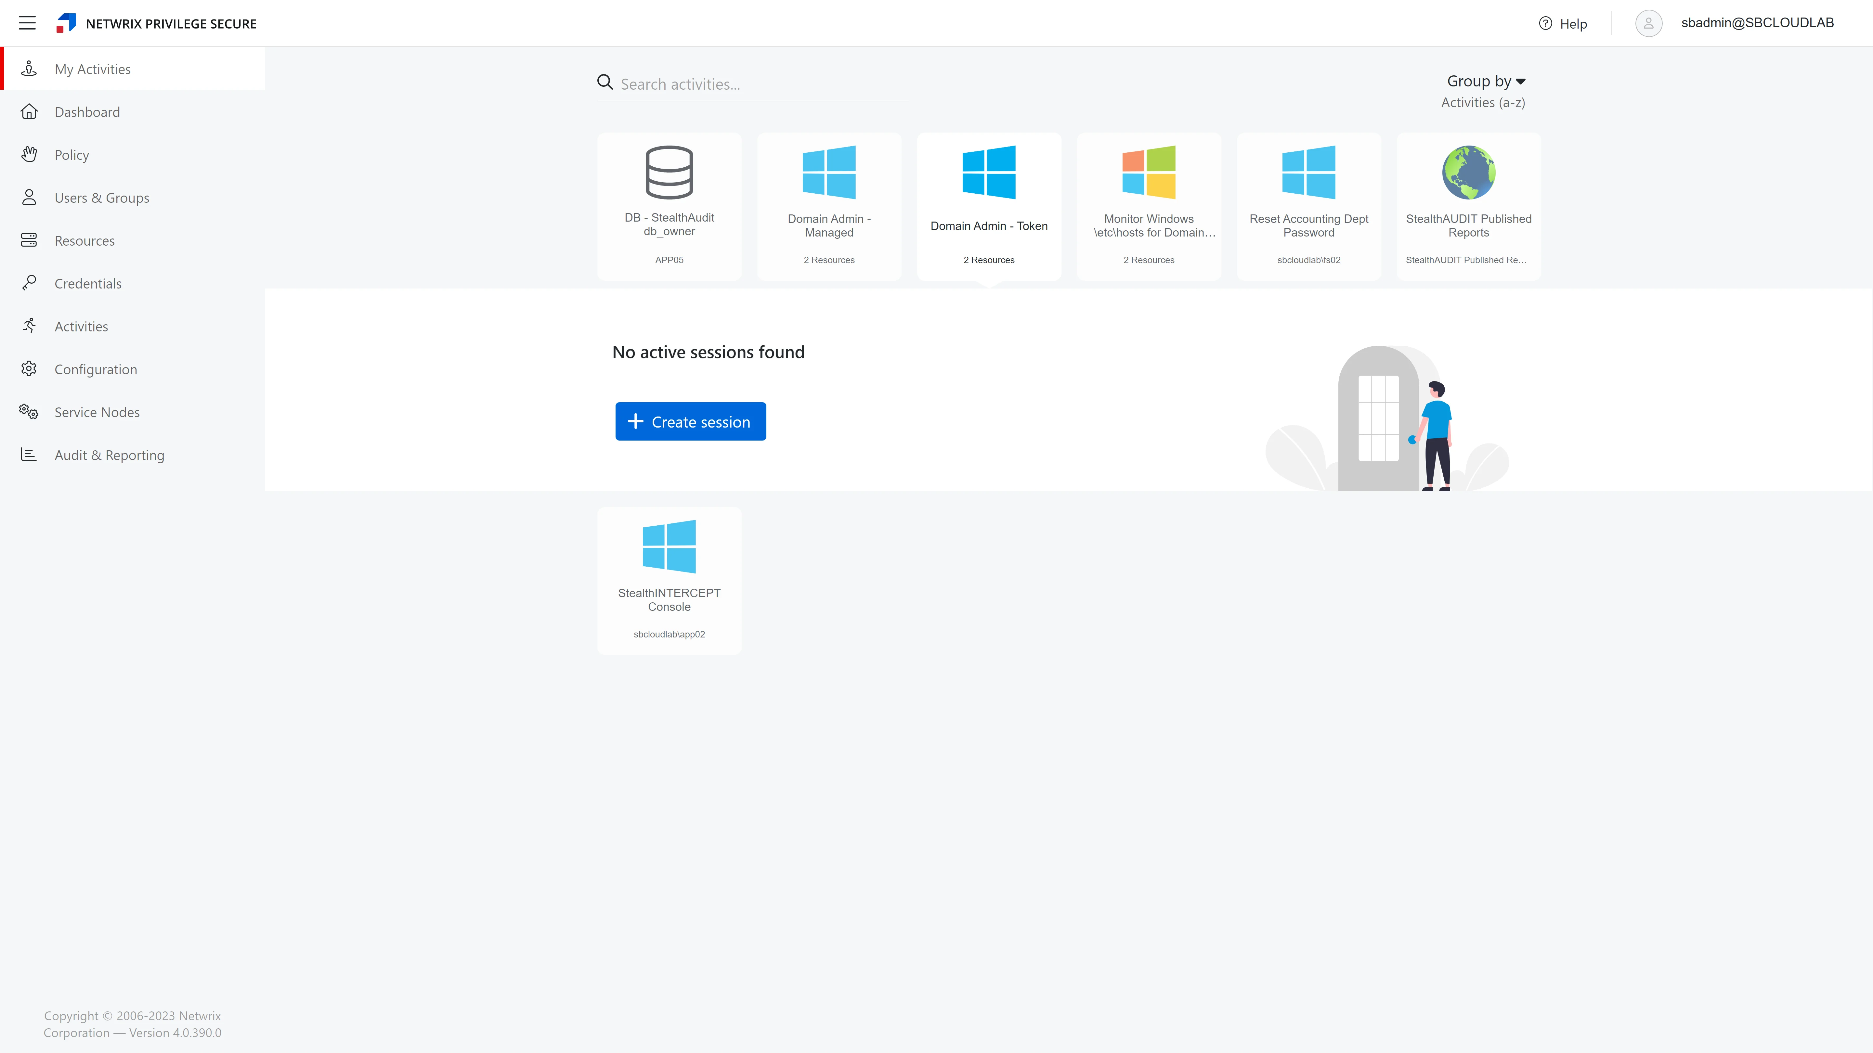Click the No active sessions found heading

click(708, 352)
